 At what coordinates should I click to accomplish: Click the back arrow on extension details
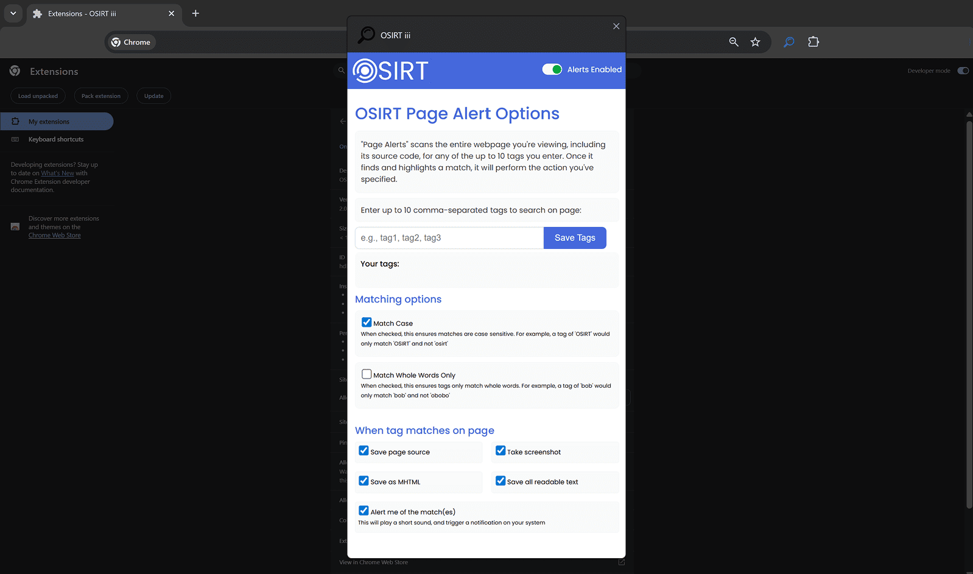coord(343,121)
